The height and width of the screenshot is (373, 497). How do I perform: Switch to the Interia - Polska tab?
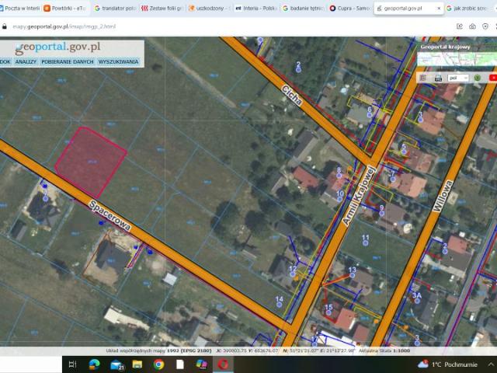(x=256, y=9)
